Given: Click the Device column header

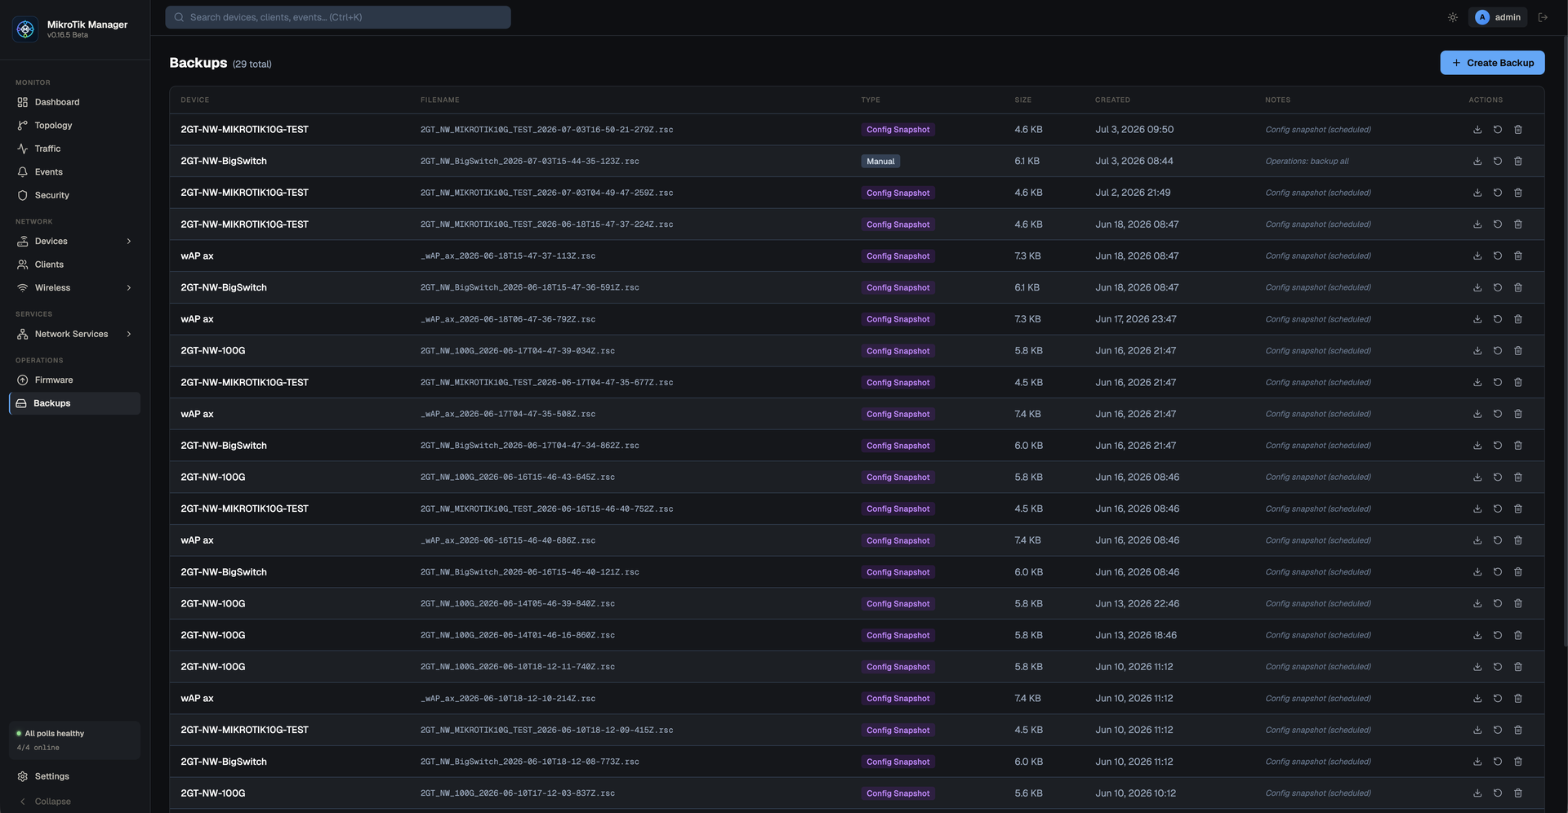Looking at the screenshot, I should pyautogui.click(x=195, y=100).
